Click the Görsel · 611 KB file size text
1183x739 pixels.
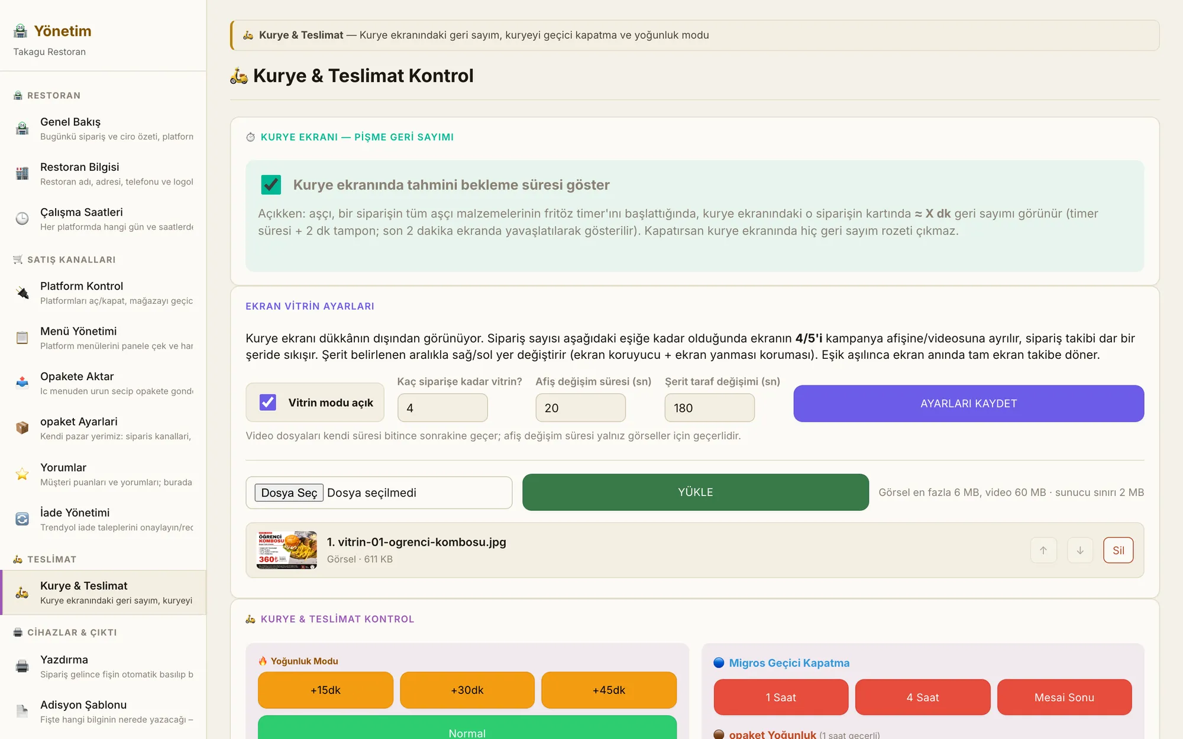click(360, 559)
